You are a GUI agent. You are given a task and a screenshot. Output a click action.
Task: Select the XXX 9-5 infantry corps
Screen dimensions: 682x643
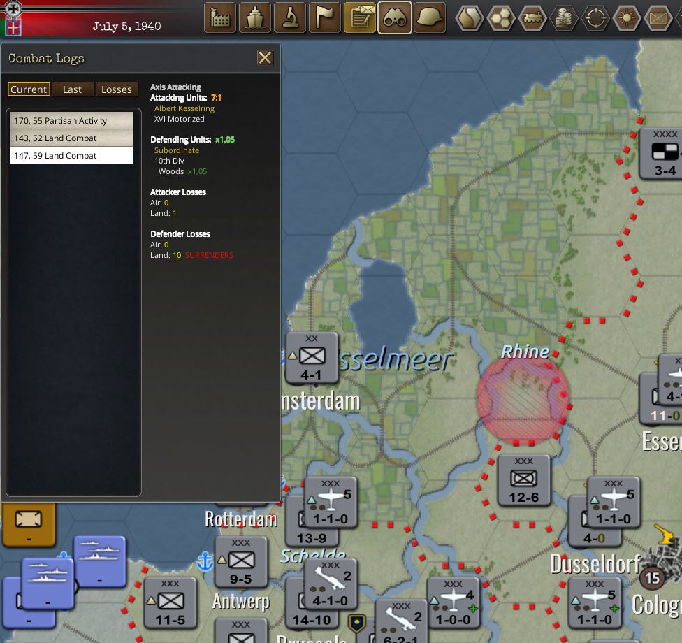[241, 562]
